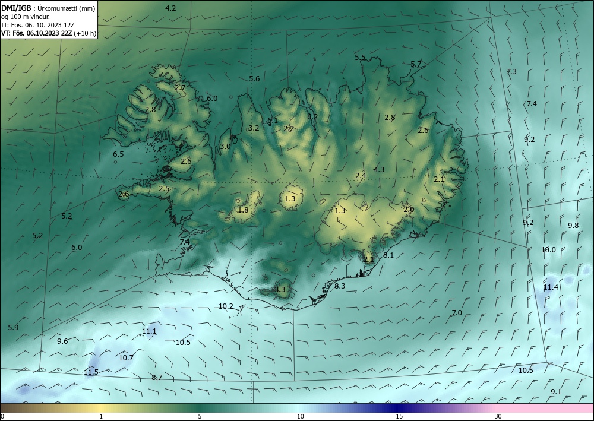Image resolution: width=594 pixels, height=421 pixels.
Task: Click the map value "9.6"
Action: pos(62,341)
